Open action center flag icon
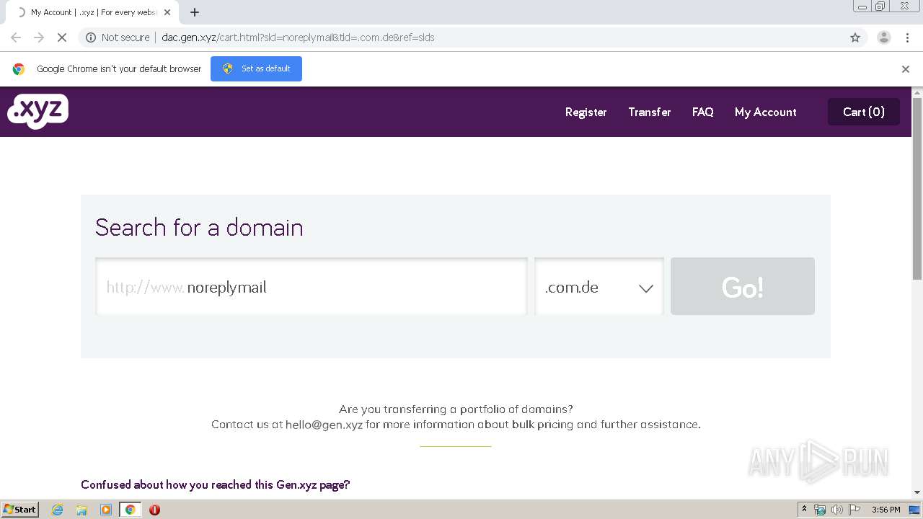The image size is (923, 519). pyautogui.click(x=854, y=510)
